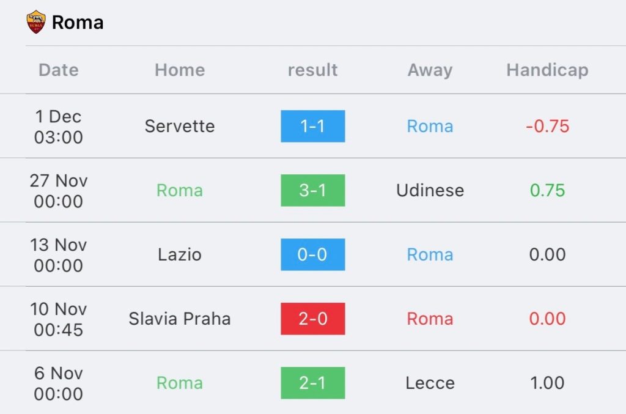Open the Roma team title

coord(78,23)
